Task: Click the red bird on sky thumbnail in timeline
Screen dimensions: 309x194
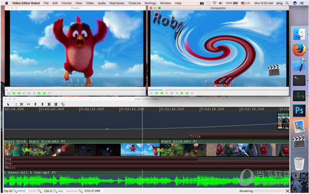Action: tap(133, 150)
